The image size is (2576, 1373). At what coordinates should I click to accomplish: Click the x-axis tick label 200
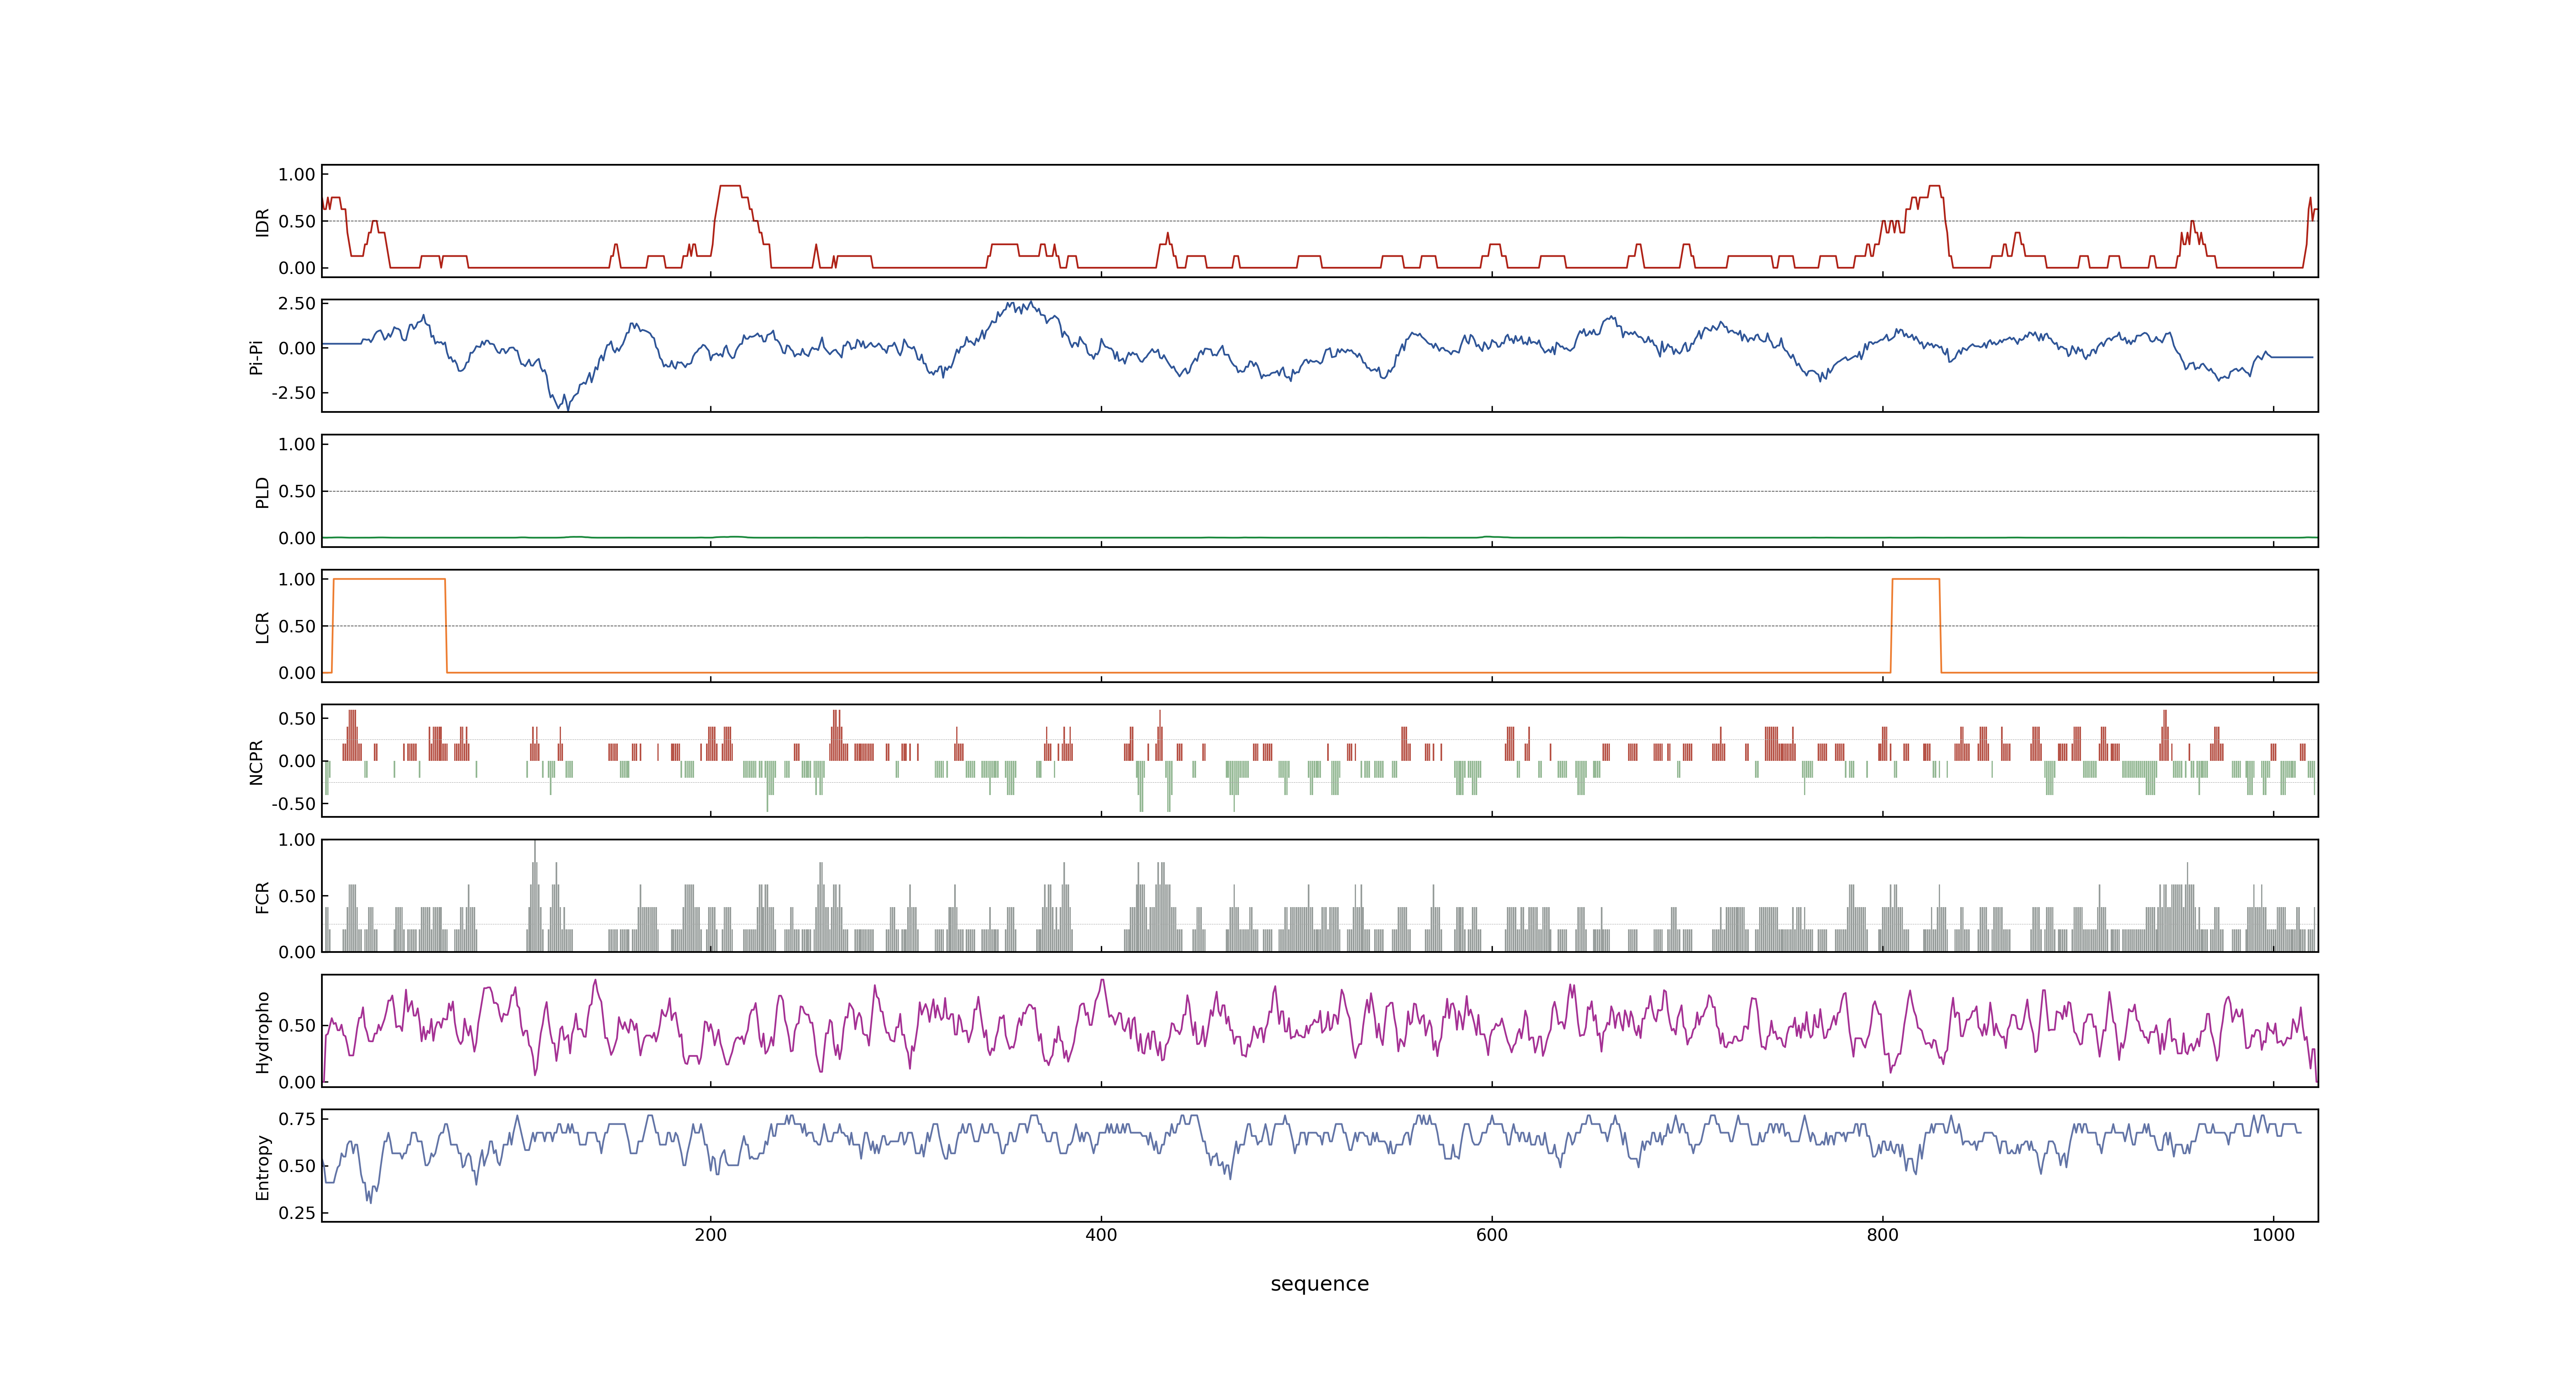711,1235
